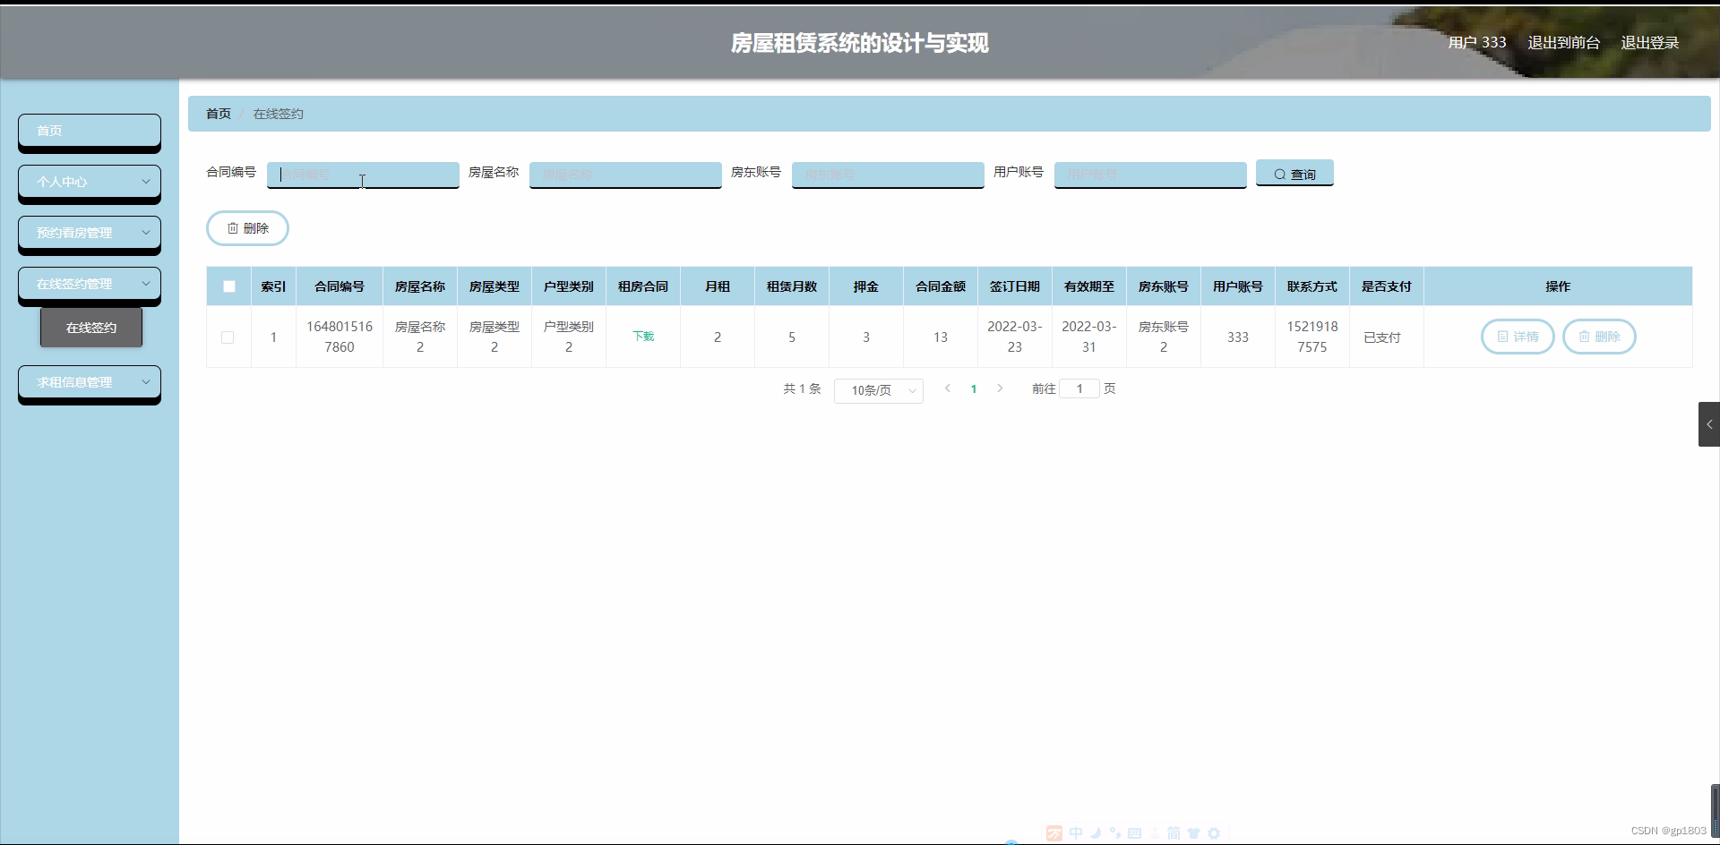Click the next-page arrow in pagination
1720x845 pixels.
[1000, 388]
